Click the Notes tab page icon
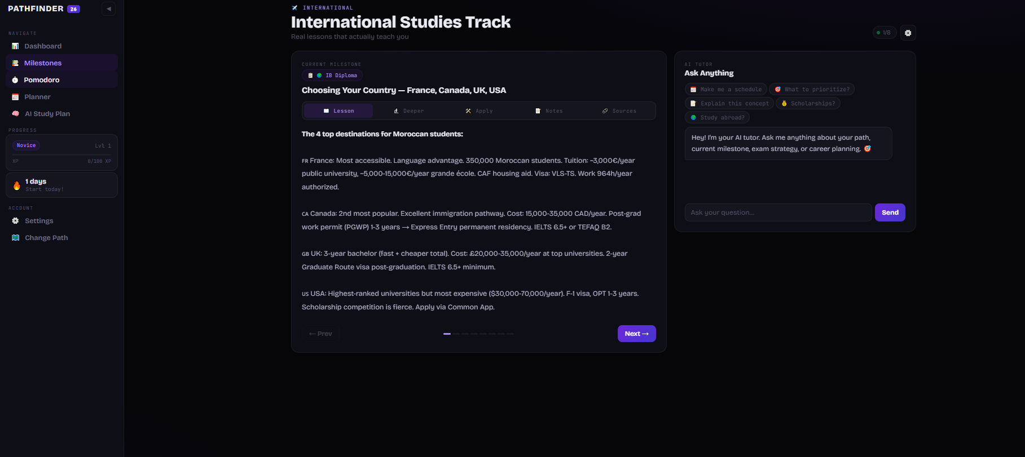Image resolution: width=1025 pixels, height=457 pixels. pos(538,111)
